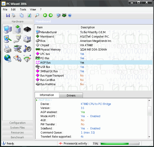The height and width of the screenshot is (147, 154).
Task: Open Help with the blue question icon
Action: [70, 15]
